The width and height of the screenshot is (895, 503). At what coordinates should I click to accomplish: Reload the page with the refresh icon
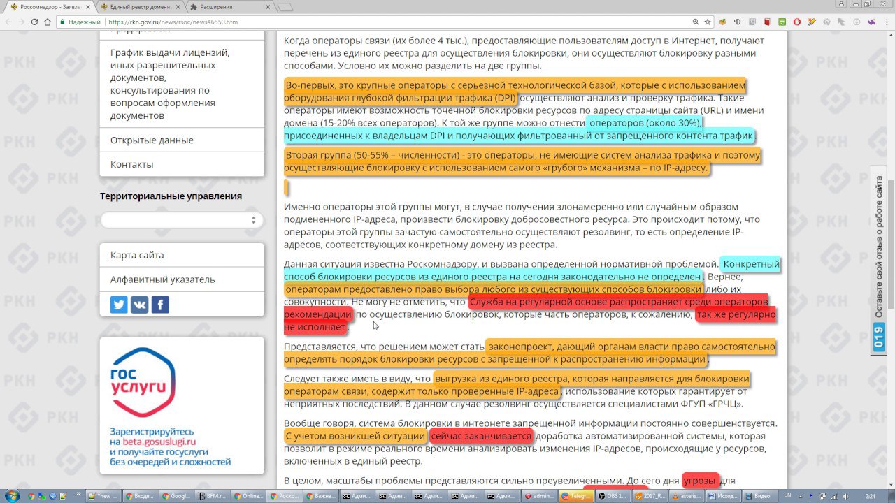click(x=36, y=22)
